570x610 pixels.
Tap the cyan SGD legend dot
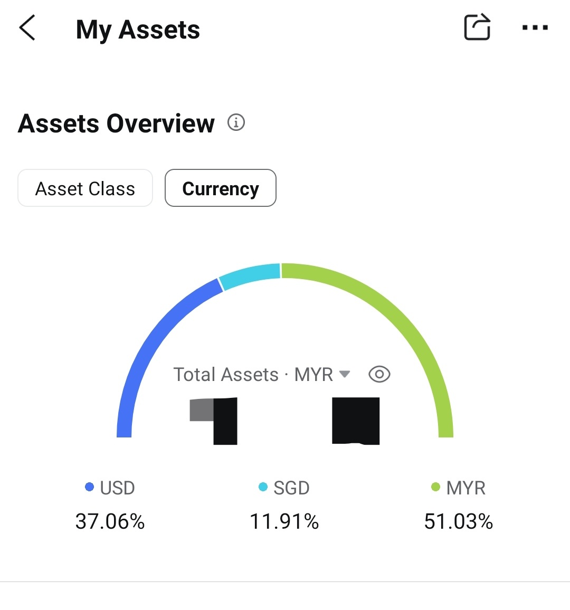[263, 487]
